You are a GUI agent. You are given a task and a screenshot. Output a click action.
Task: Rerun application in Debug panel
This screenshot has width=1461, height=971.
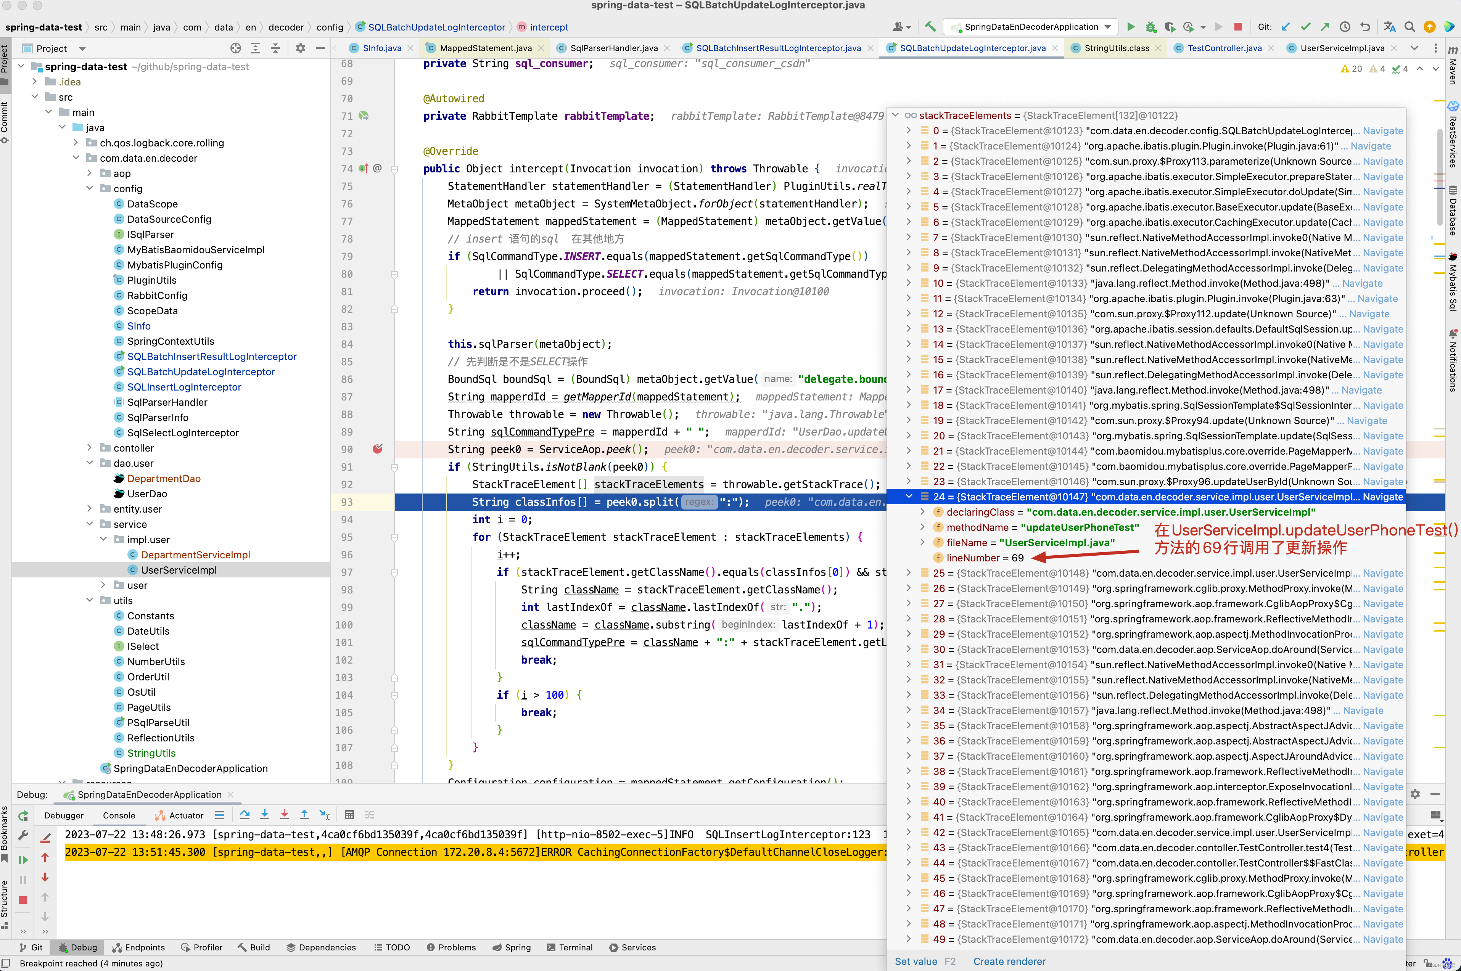click(x=23, y=815)
